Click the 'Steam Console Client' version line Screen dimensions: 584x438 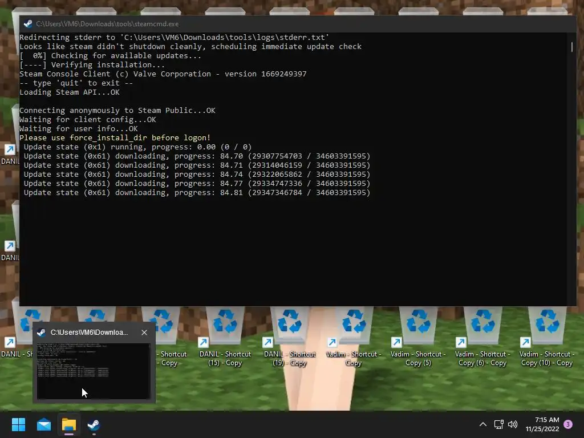pos(163,74)
